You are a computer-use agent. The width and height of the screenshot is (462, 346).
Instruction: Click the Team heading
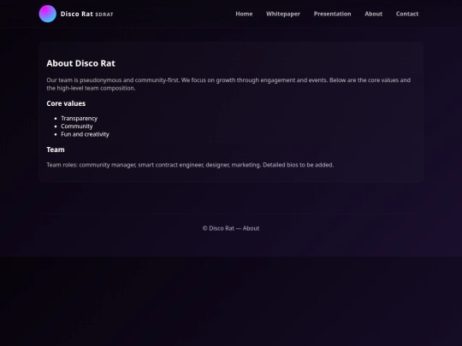click(56, 150)
